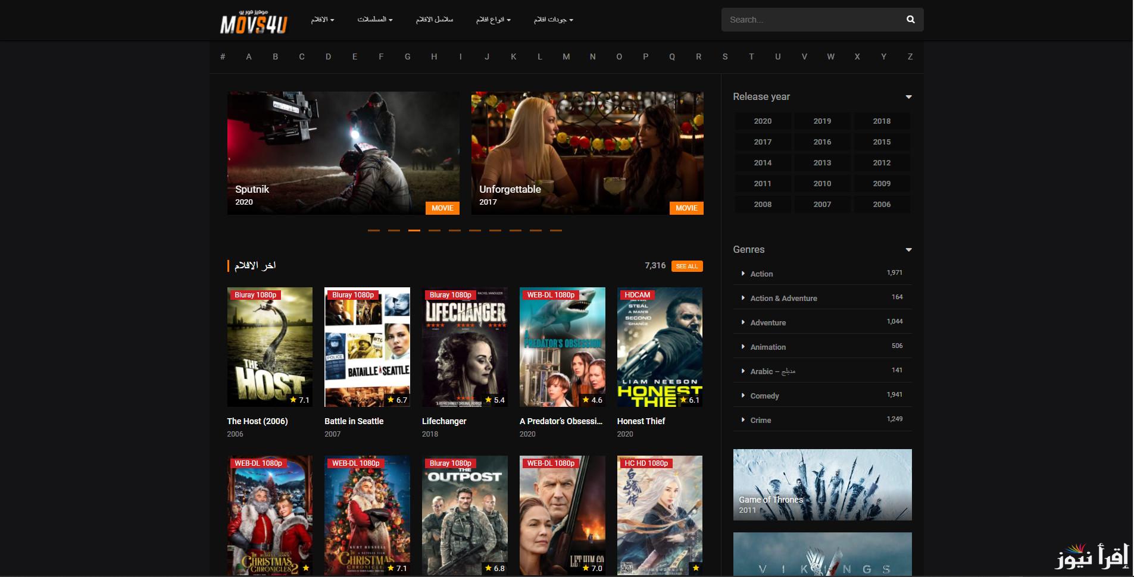Select release year 2011
This screenshot has width=1134, height=577.
point(763,183)
